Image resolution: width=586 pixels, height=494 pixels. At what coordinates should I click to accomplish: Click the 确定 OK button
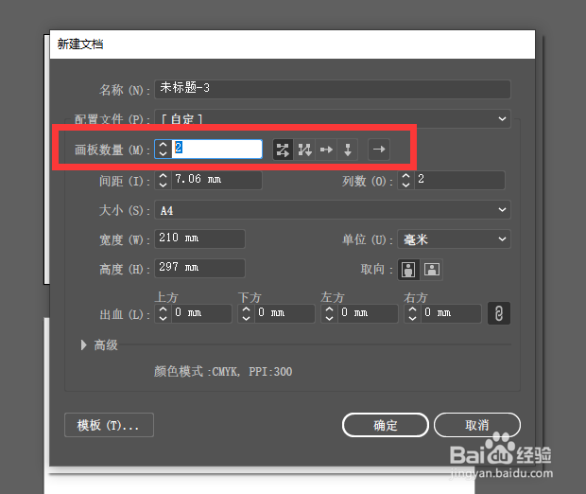coord(386,425)
